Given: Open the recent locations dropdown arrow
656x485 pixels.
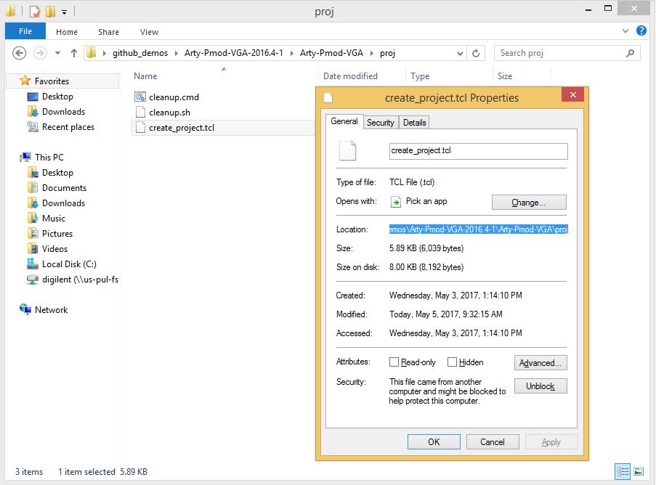Looking at the screenshot, I should (x=57, y=53).
